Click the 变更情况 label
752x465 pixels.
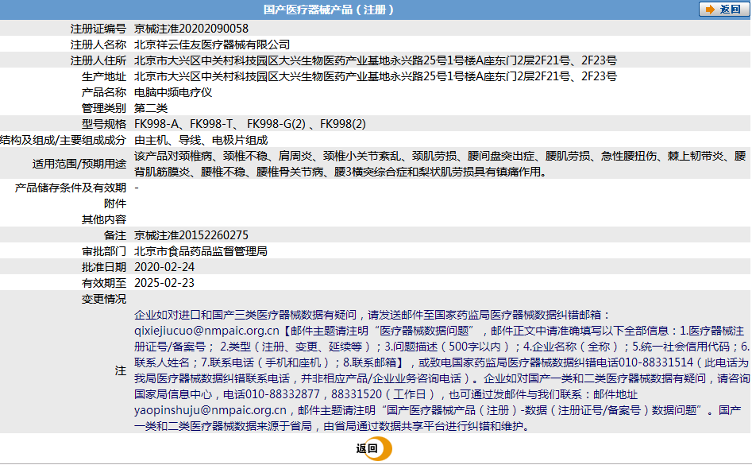pyautogui.click(x=104, y=299)
